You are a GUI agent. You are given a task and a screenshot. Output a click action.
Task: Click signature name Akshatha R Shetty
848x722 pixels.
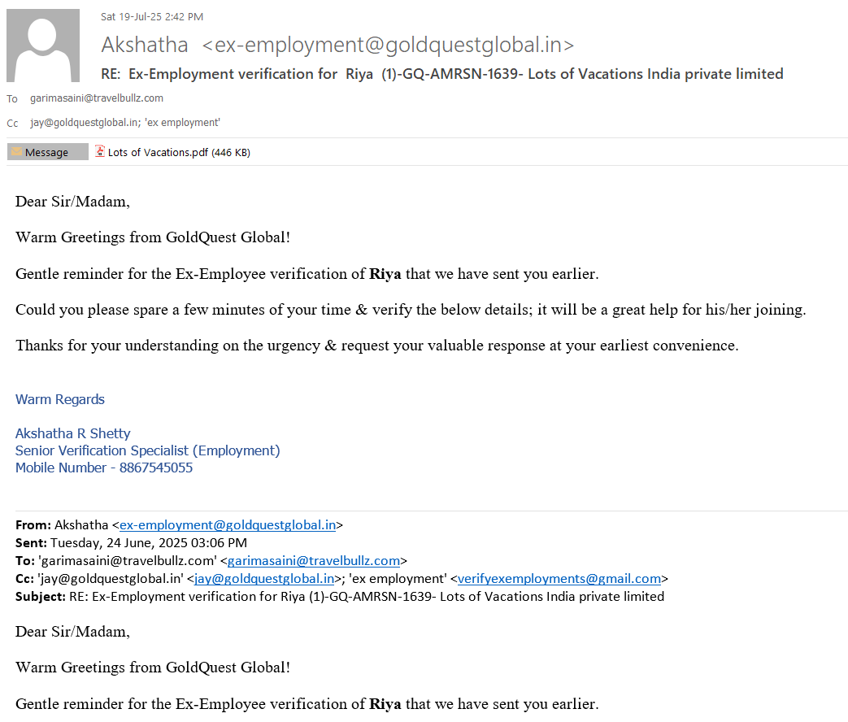(x=72, y=433)
